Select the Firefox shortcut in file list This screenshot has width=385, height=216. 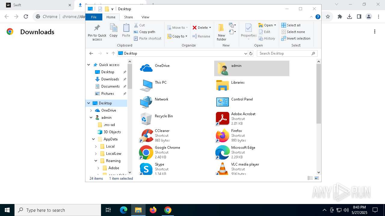coord(252,135)
